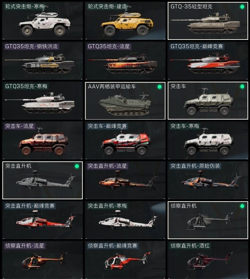Select 突击直升机-流星 helicopter skin
Image resolution: width=250 pixels, height=279 pixels.
tap(125, 180)
